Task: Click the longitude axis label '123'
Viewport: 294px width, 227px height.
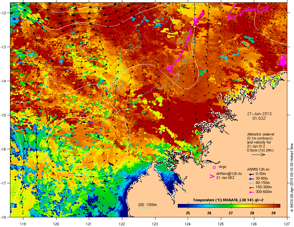Action: click(155, 224)
